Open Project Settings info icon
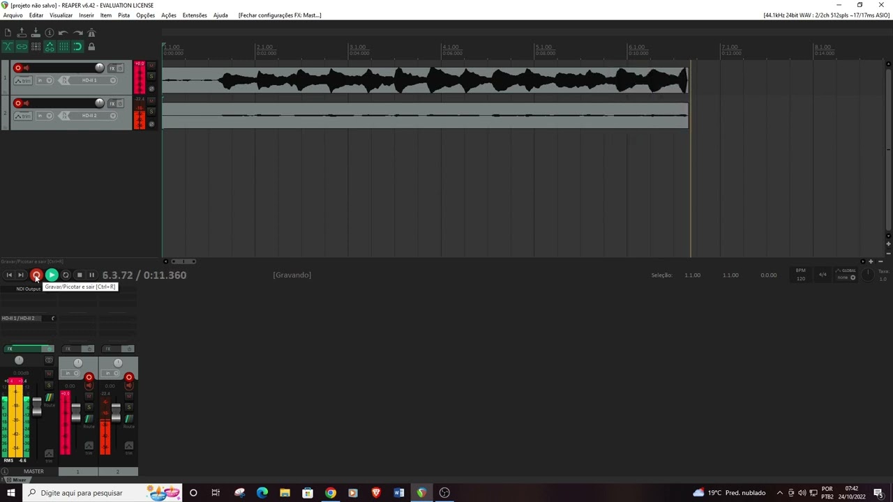 tap(50, 33)
